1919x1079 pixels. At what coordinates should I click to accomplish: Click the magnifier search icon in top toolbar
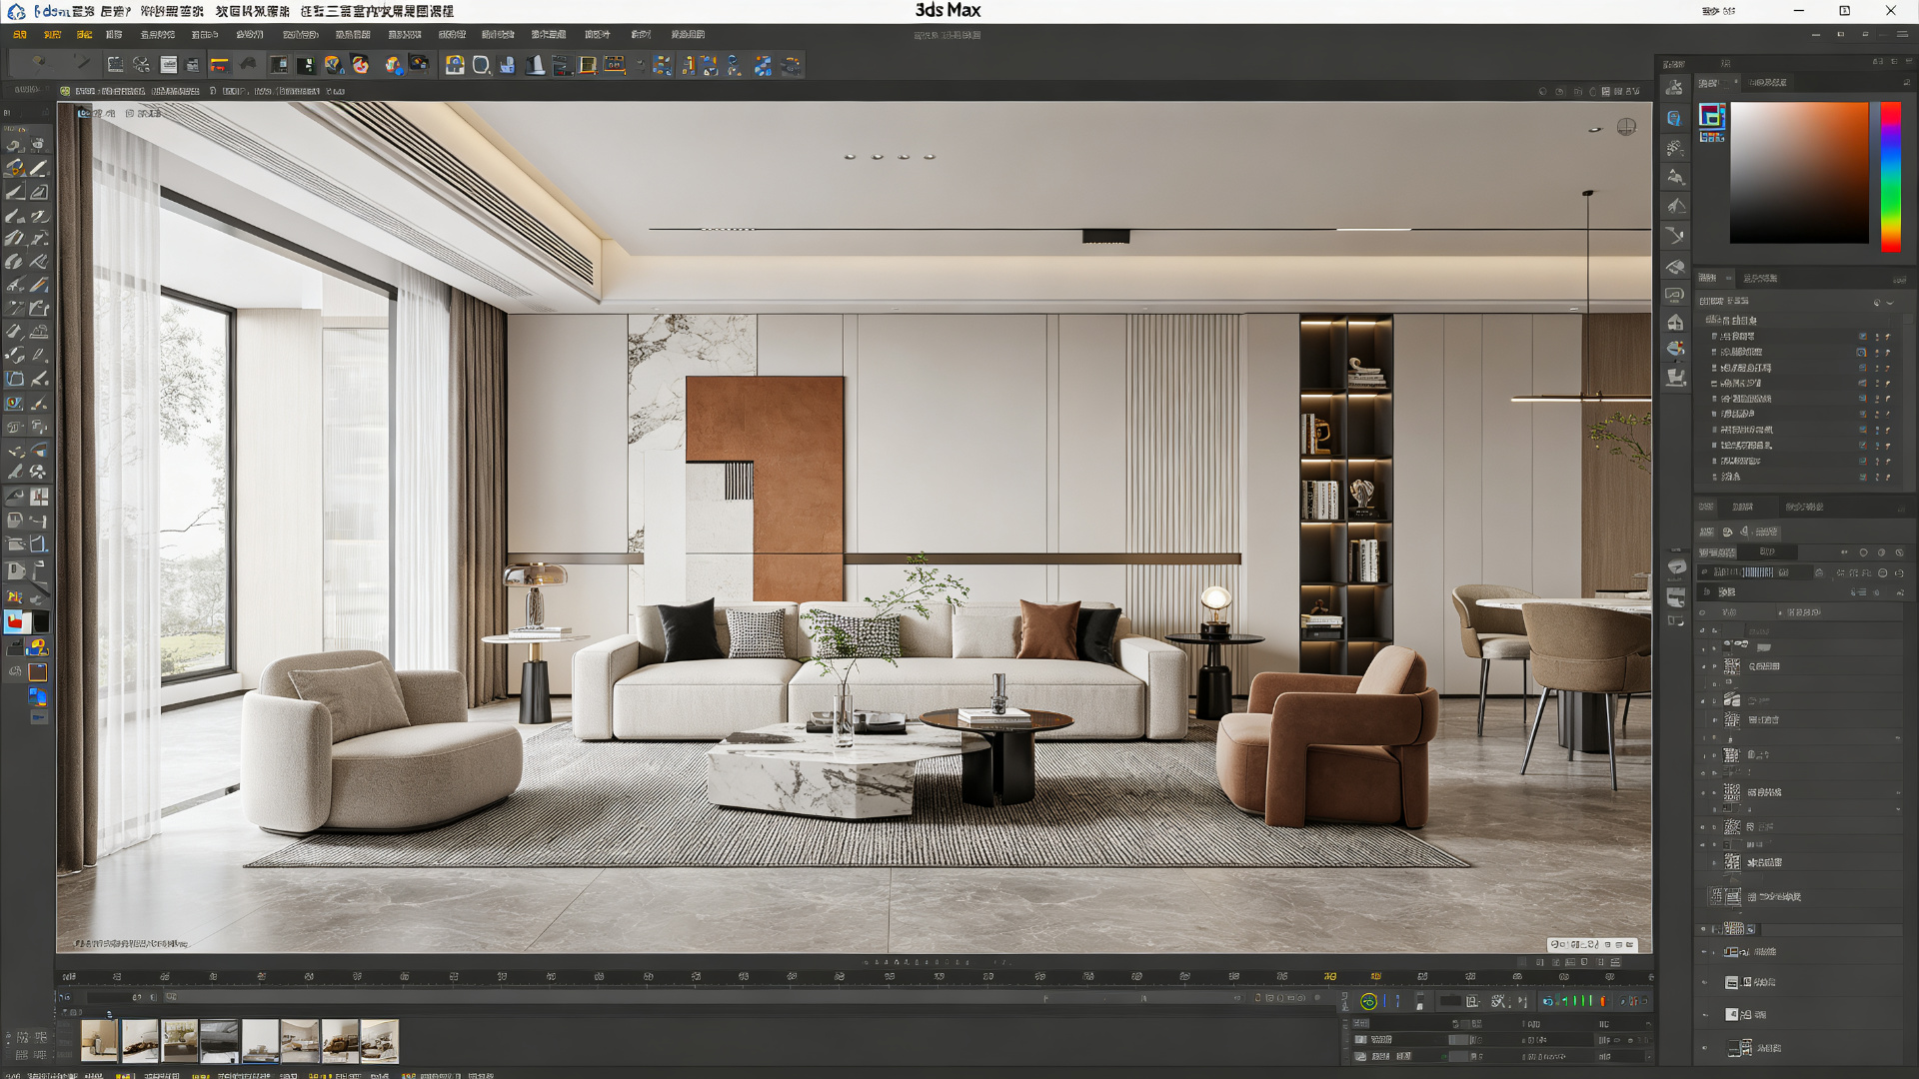coord(481,65)
